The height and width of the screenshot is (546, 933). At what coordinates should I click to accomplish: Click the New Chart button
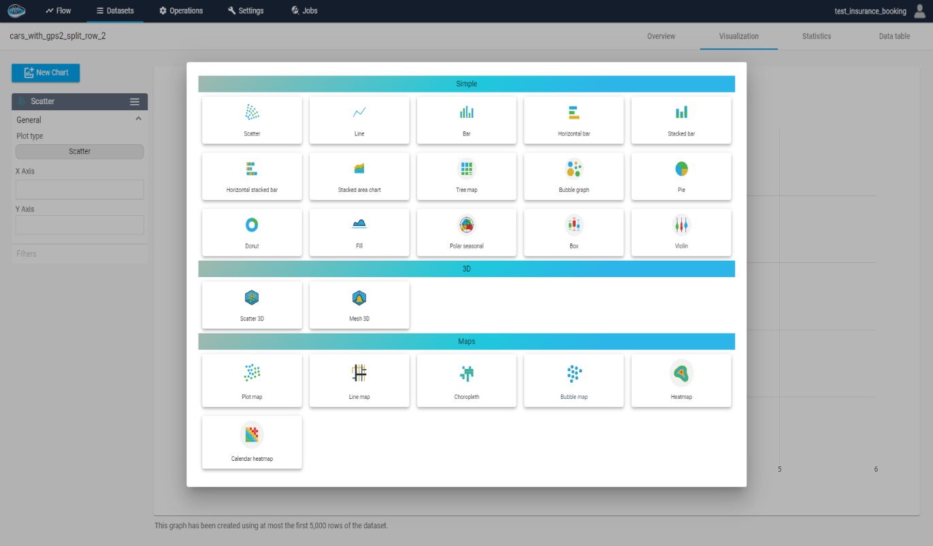[46, 73]
